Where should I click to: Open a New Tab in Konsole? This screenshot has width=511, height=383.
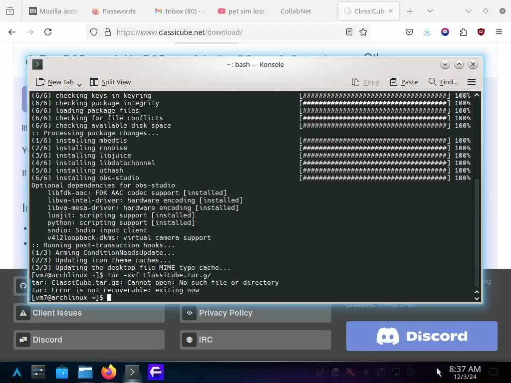(x=55, y=82)
